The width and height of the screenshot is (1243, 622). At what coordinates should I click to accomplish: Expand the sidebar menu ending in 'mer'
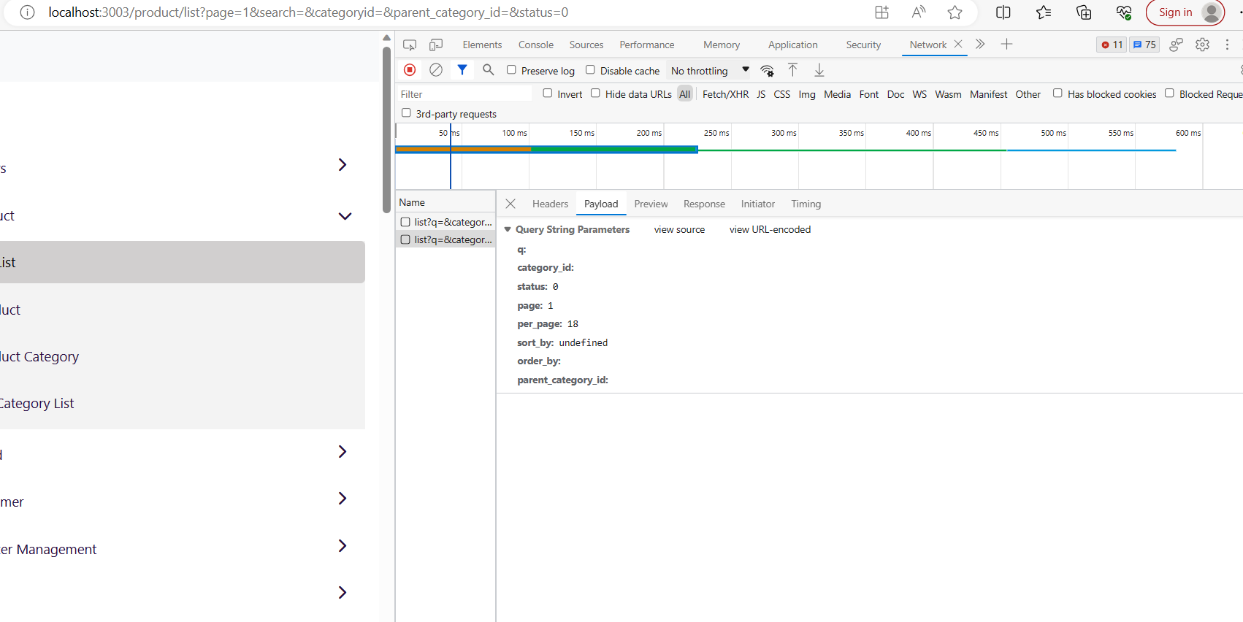pyautogui.click(x=343, y=499)
